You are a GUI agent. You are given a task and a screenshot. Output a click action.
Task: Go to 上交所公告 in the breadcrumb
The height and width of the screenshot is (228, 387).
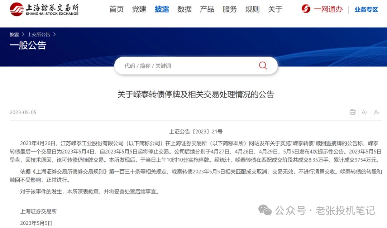pyautogui.click(x=39, y=34)
